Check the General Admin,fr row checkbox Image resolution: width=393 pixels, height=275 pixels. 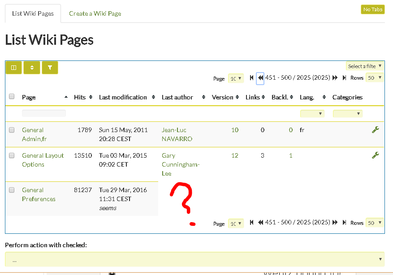12,130
